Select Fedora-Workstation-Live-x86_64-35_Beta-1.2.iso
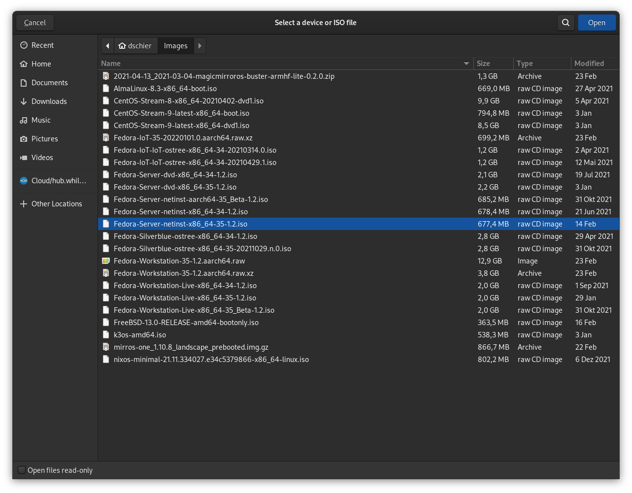 pyautogui.click(x=359, y=310)
